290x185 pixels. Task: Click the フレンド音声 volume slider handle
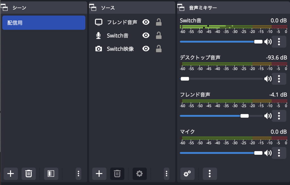[244, 116]
